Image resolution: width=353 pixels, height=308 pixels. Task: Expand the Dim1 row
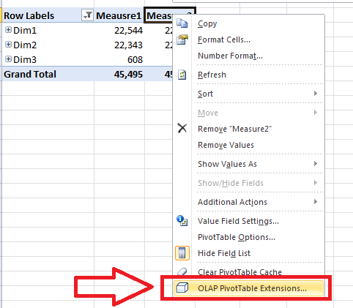point(8,30)
